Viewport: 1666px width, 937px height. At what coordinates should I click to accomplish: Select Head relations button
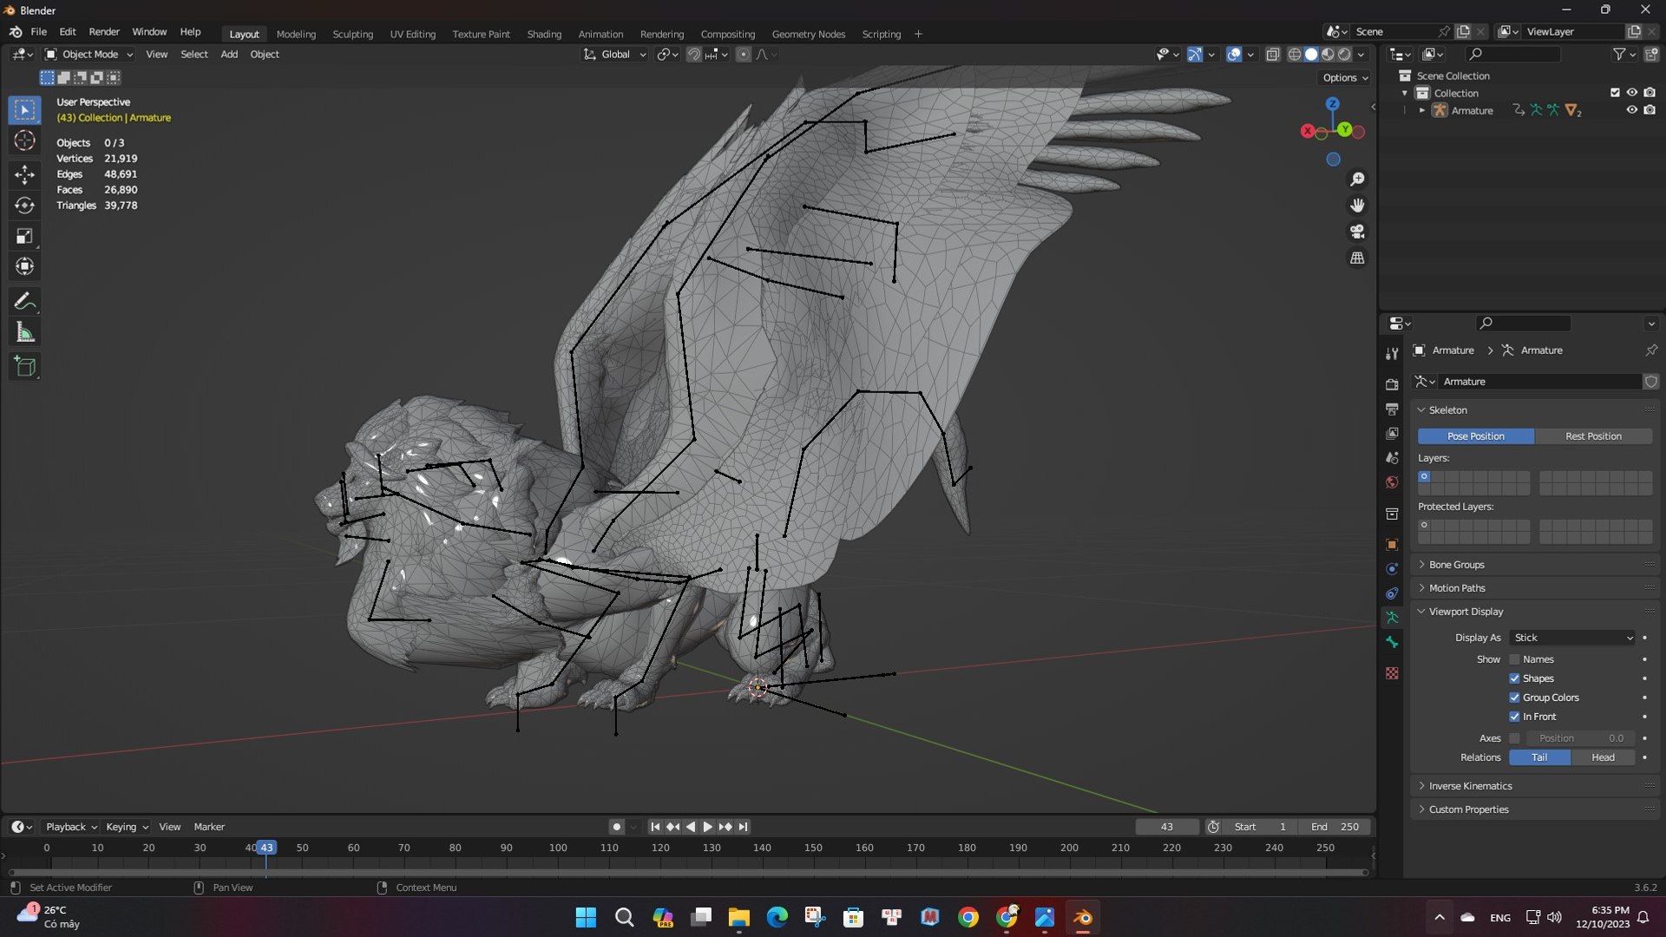[x=1603, y=757]
